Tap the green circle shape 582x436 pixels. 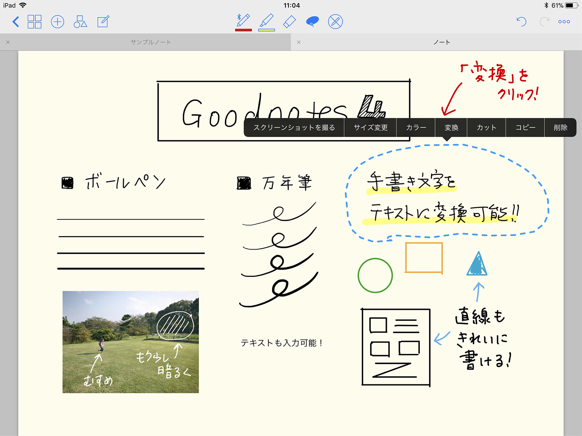click(x=375, y=276)
